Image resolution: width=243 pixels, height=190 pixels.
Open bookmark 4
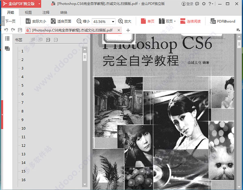click(x=22, y=77)
